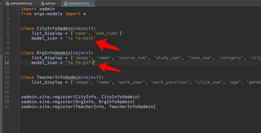Click gutter line number 1
Screen dimensions: 261x133
[8, 9]
